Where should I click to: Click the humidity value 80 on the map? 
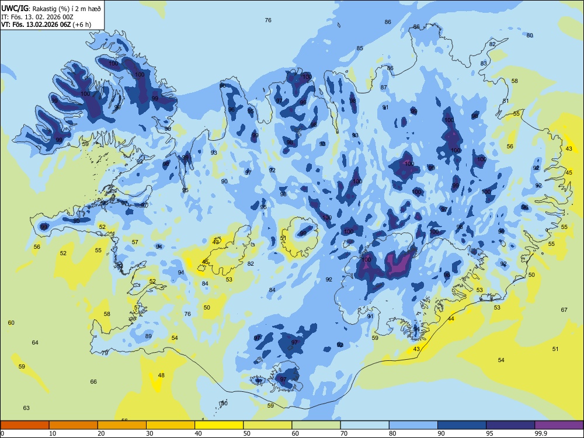(x=530, y=36)
